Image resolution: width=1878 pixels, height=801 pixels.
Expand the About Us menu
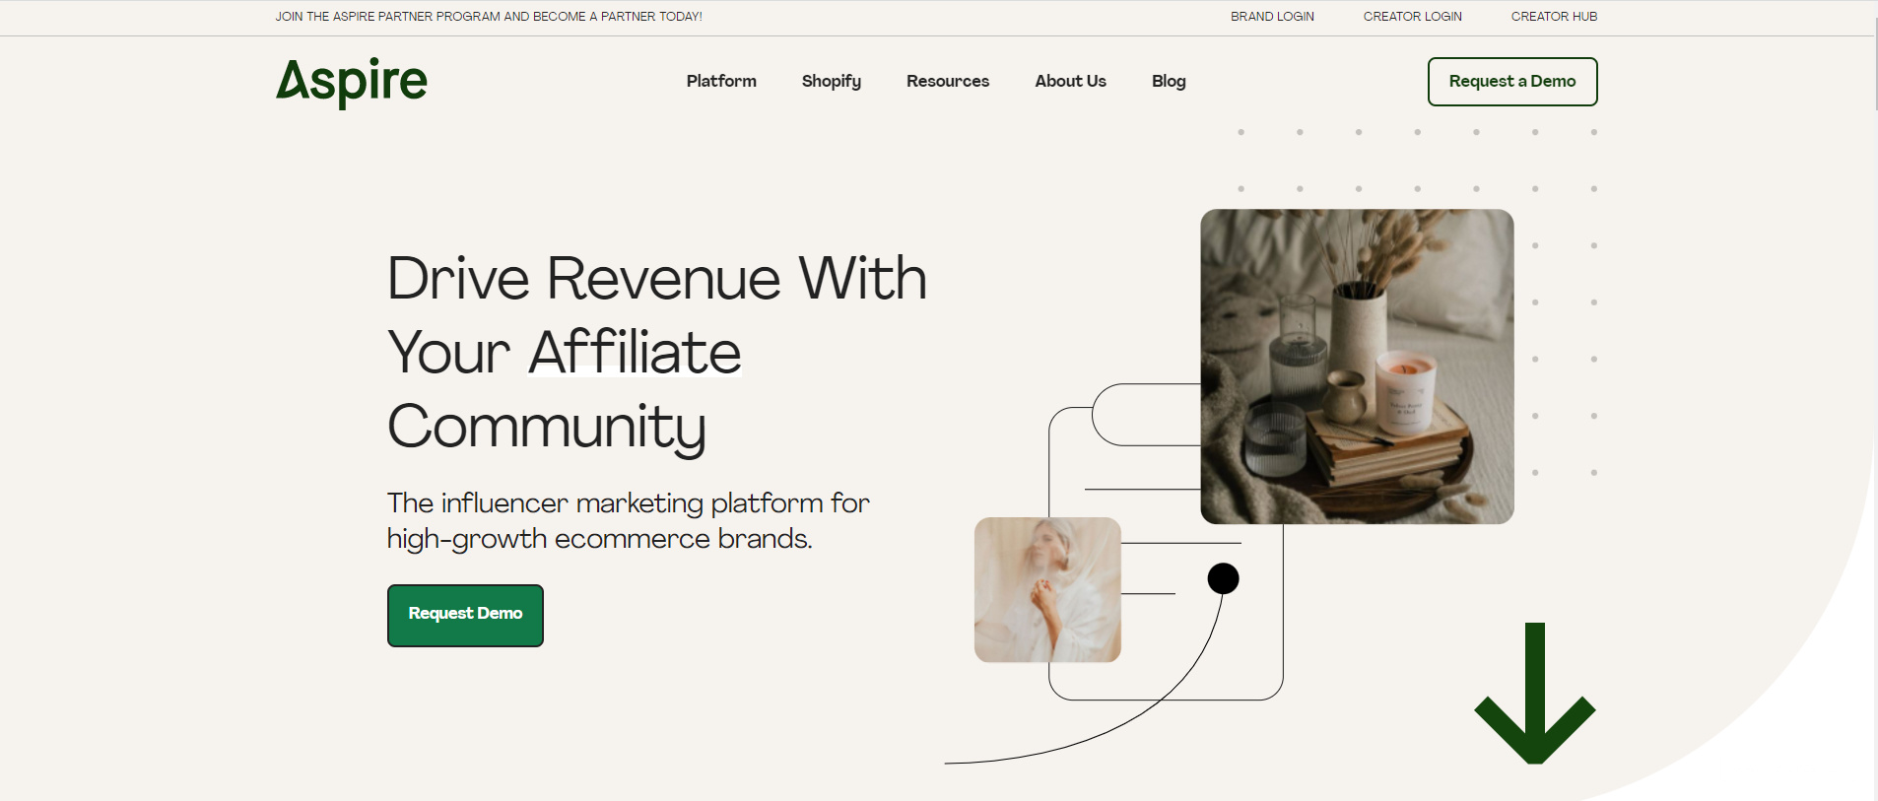tap(1070, 81)
